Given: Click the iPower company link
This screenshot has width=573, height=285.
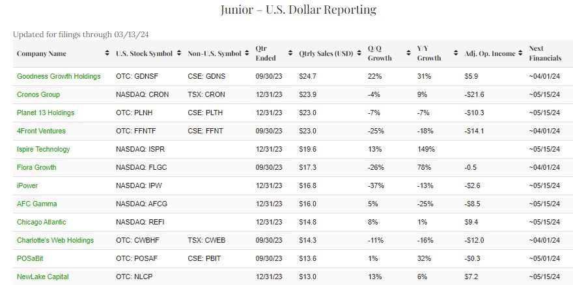Looking at the screenshot, I should tap(27, 185).
